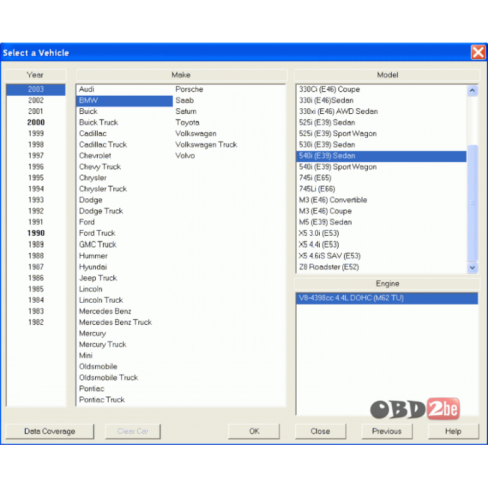Screen dimensions: 488x488
Task: Select year 2003 in list
Action: (36, 89)
